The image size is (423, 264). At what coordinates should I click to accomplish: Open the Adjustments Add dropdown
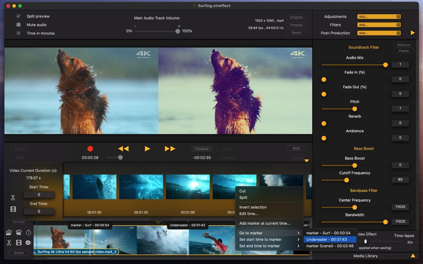point(379,16)
